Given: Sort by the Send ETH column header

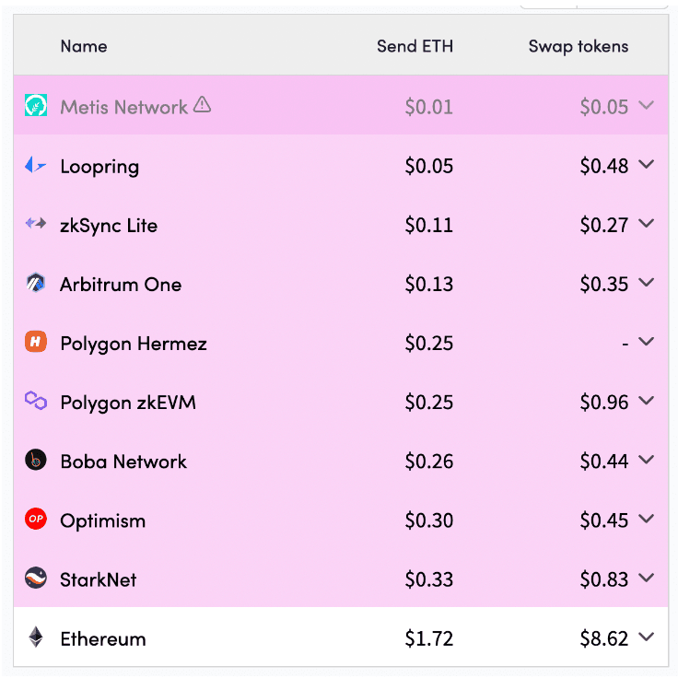Looking at the screenshot, I should click(415, 46).
